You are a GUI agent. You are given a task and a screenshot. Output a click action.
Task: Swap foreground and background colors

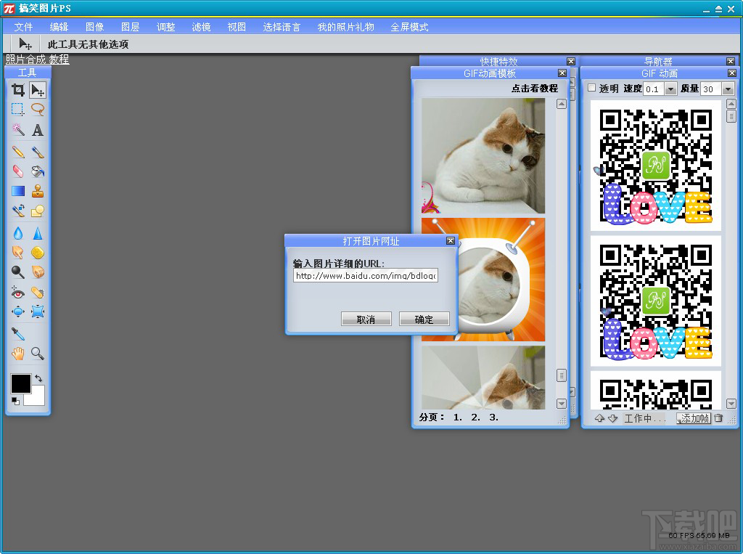pos(38,378)
